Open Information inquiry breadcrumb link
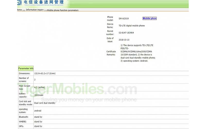This screenshot has width=206, height=129. [x=35, y=10]
